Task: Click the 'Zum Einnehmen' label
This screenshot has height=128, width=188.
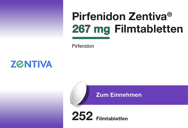Action: (119, 95)
